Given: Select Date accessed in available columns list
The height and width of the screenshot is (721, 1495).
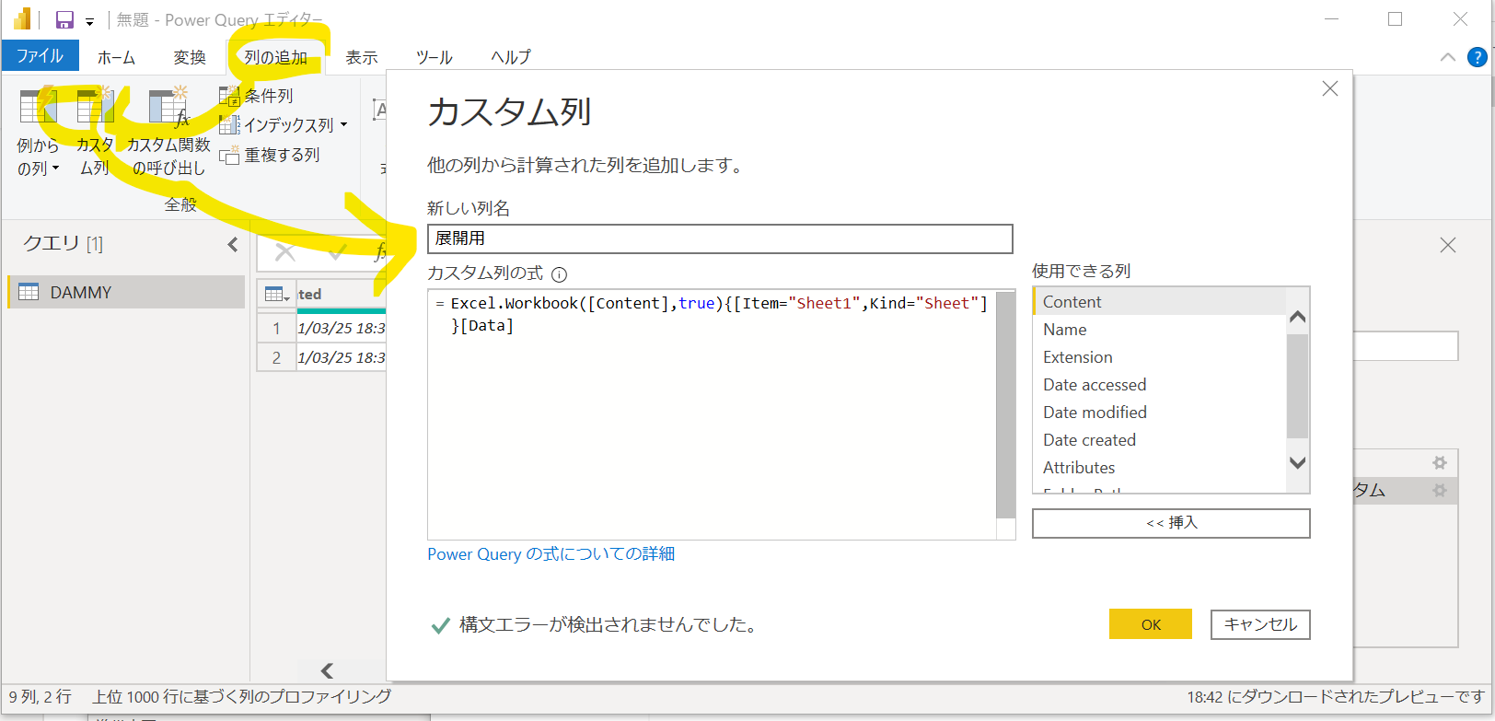Looking at the screenshot, I should 1158,385.
